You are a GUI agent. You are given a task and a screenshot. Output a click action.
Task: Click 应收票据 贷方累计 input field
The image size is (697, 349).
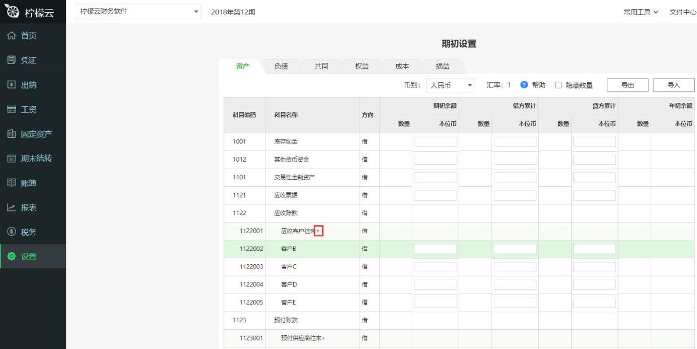tap(595, 195)
